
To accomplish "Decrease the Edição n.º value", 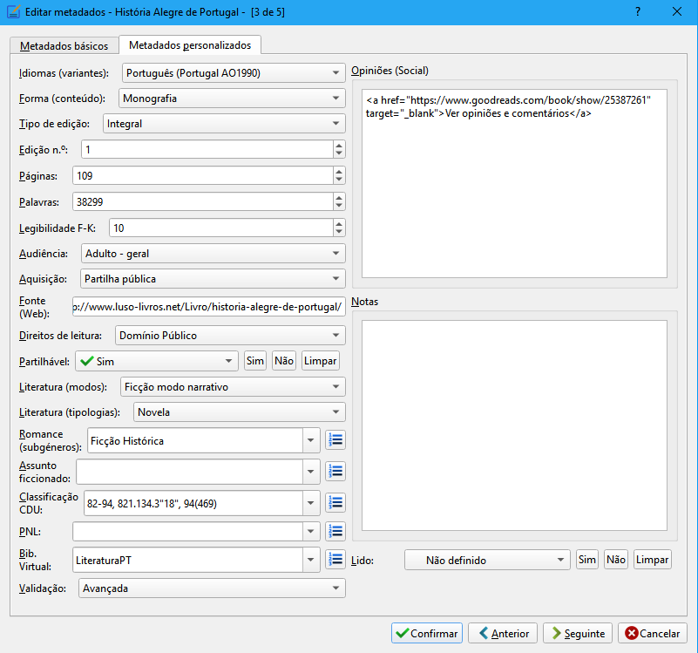I will pyautogui.click(x=339, y=153).
